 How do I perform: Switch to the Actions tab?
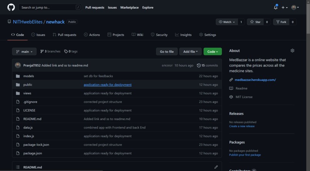pos(92,35)
